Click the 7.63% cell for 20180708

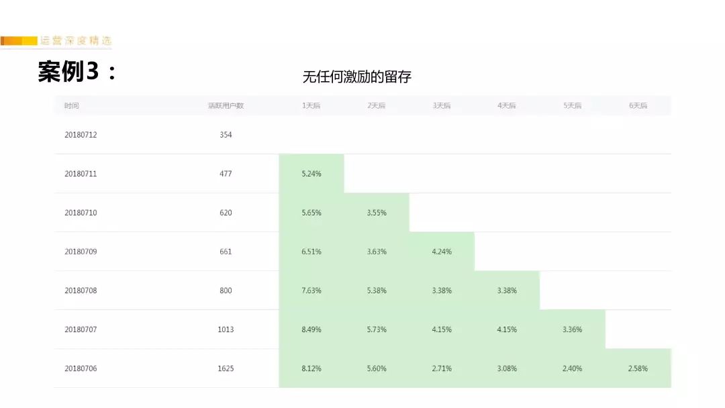[x=311, y=291]
